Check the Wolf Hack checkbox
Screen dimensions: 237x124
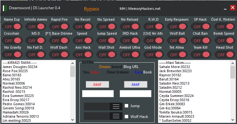(127, 116)
